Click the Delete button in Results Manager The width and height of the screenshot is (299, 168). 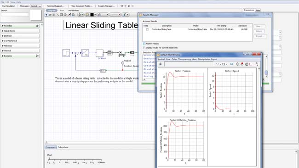click(x=259, y=31)
